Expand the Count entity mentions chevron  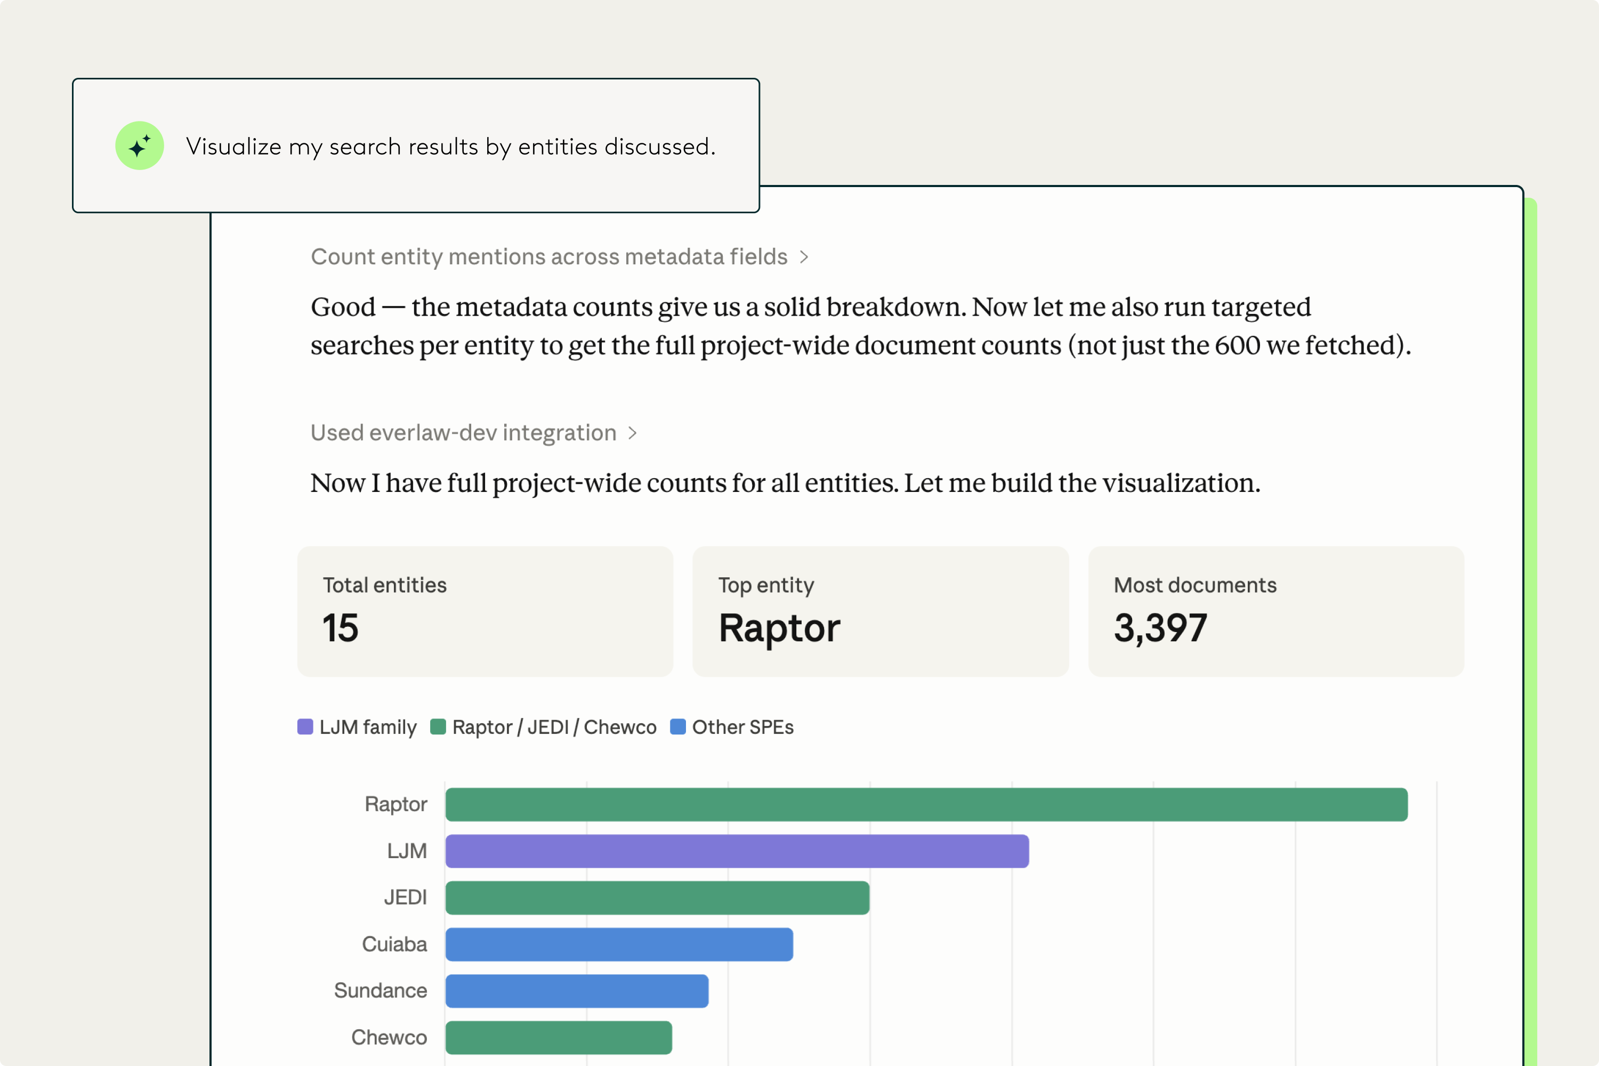(804, 257)
